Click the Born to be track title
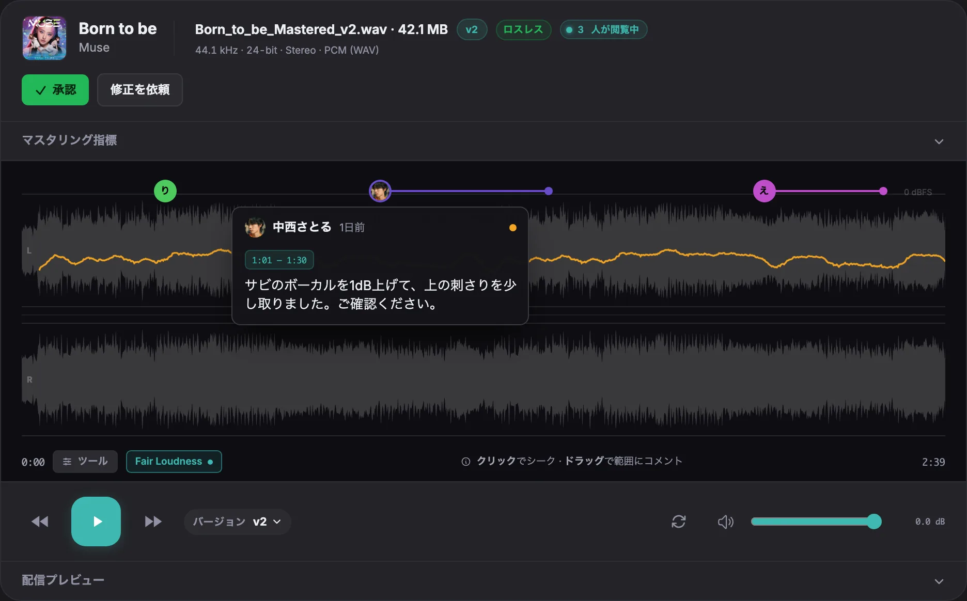The width and height of the screenshot is (967, 601). (118, 29)
